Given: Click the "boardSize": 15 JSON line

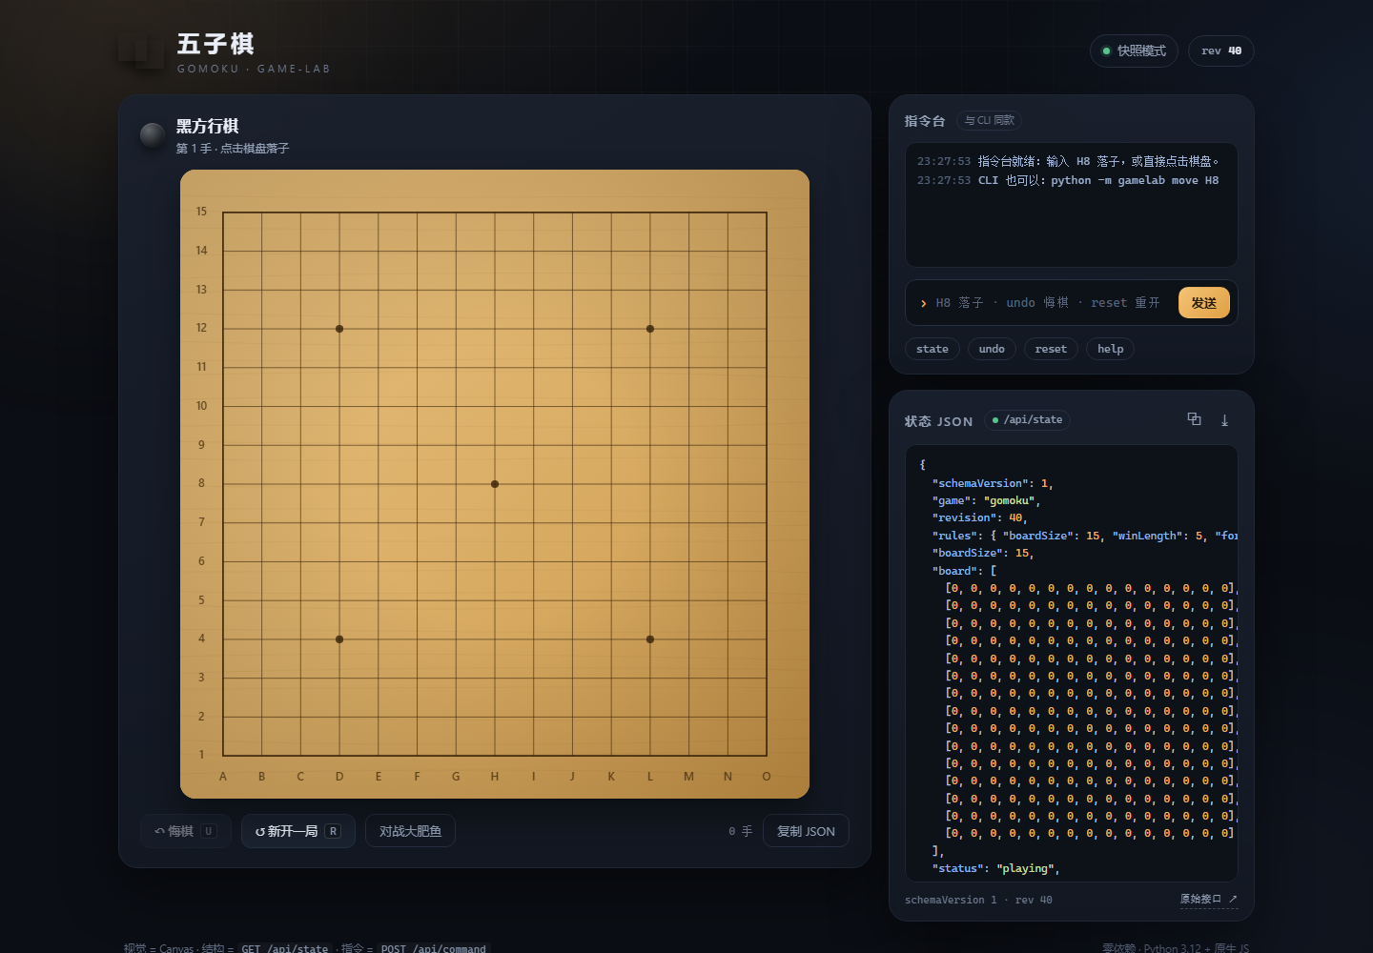Looking at the screenshot, I should tap(983, 553).
